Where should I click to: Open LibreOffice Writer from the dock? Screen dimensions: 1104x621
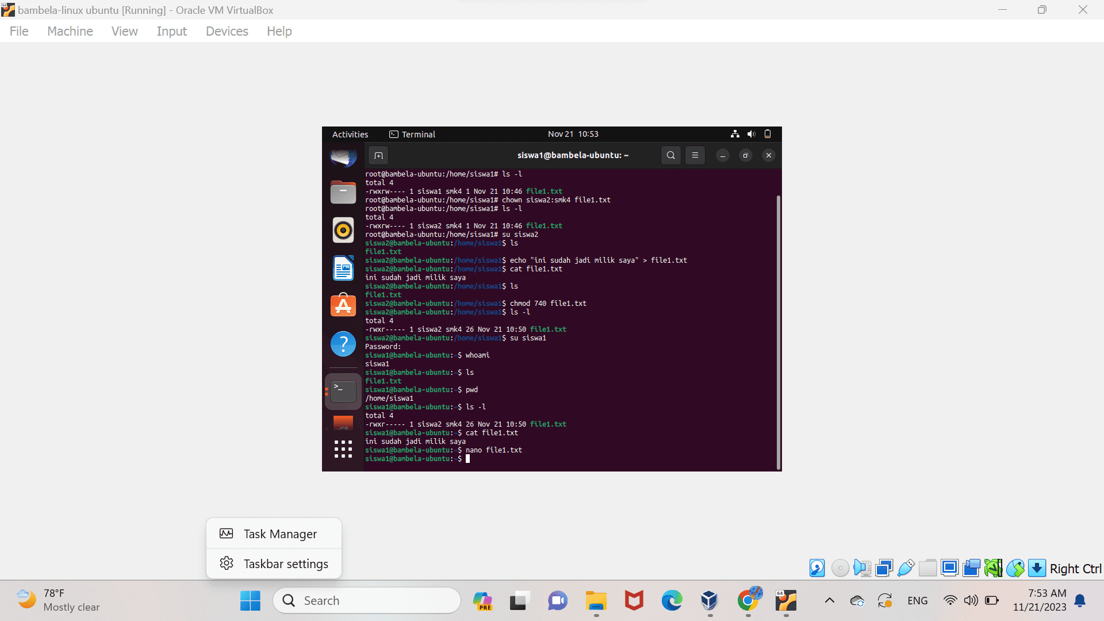(x=343, y=268)
